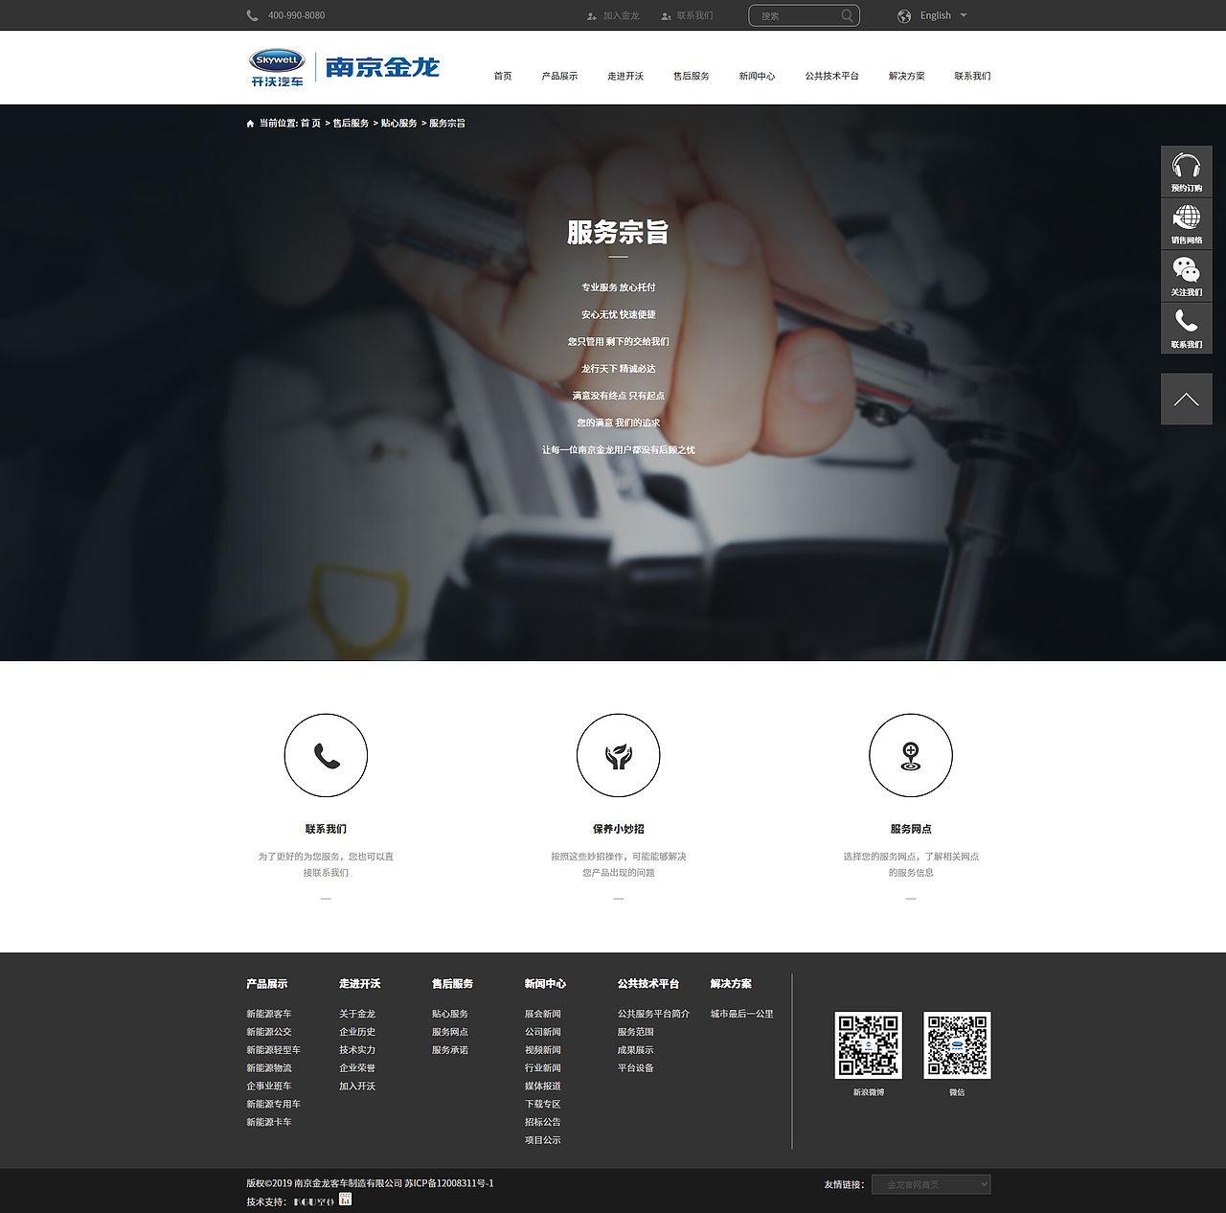Open footer link 新能源客车

click(x=269, y=1014)
